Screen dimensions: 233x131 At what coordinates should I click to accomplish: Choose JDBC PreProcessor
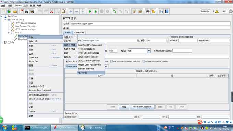(91, 57)
